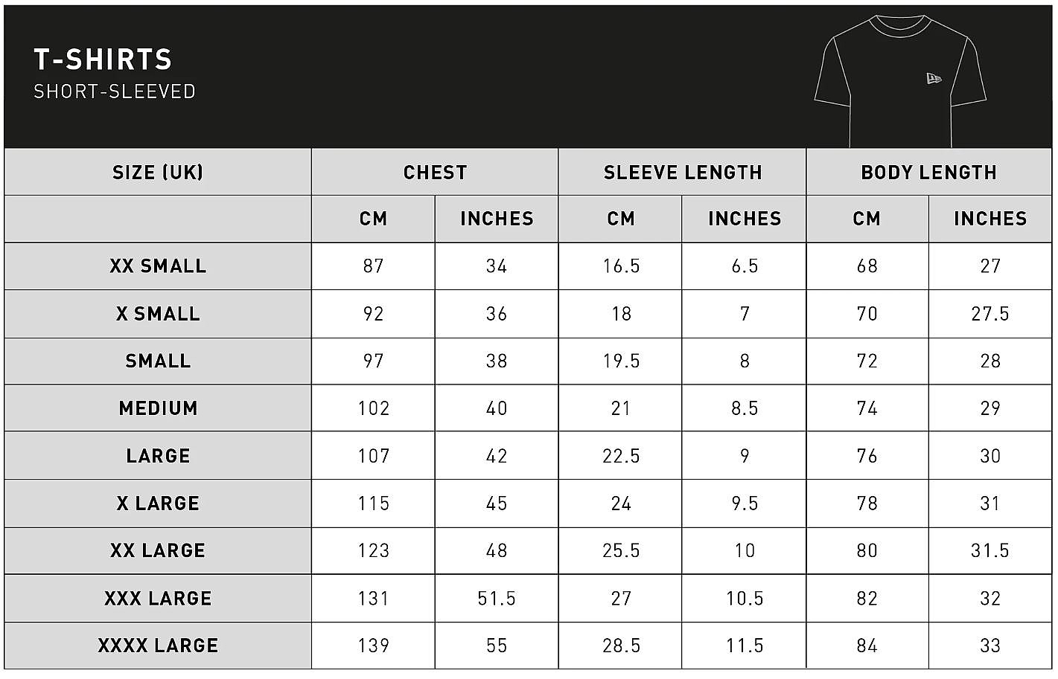Image resolution: width=1058 pixels, height=679 pixels.
Task: Click the X LARGE size label
Action: point(158,503)
